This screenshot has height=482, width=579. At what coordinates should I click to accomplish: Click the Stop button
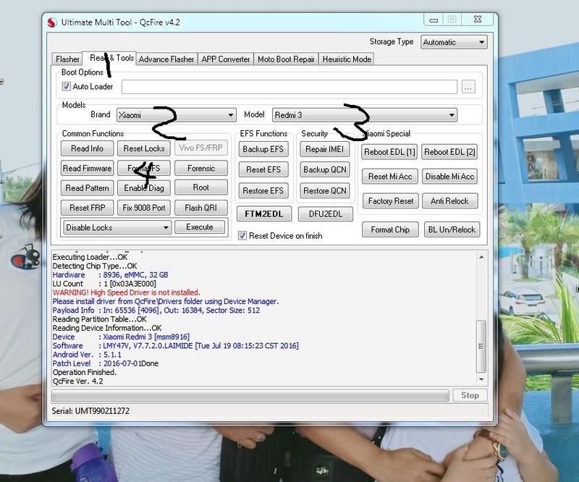pos(470,395)
